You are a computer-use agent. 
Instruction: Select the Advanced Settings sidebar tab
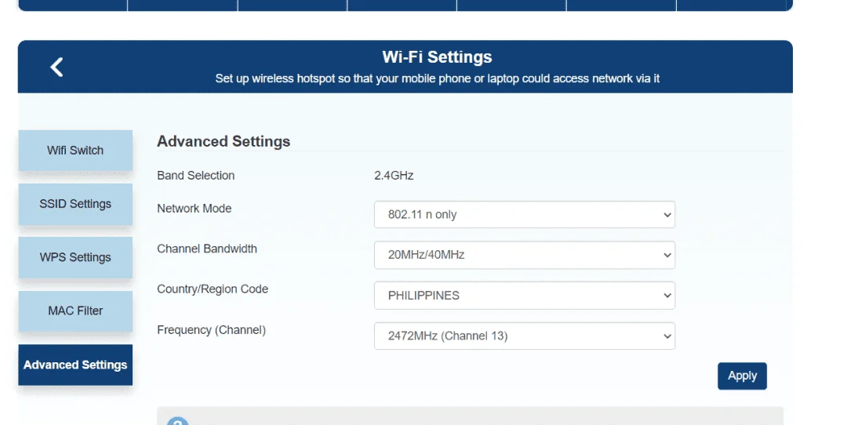pos(75,365)
